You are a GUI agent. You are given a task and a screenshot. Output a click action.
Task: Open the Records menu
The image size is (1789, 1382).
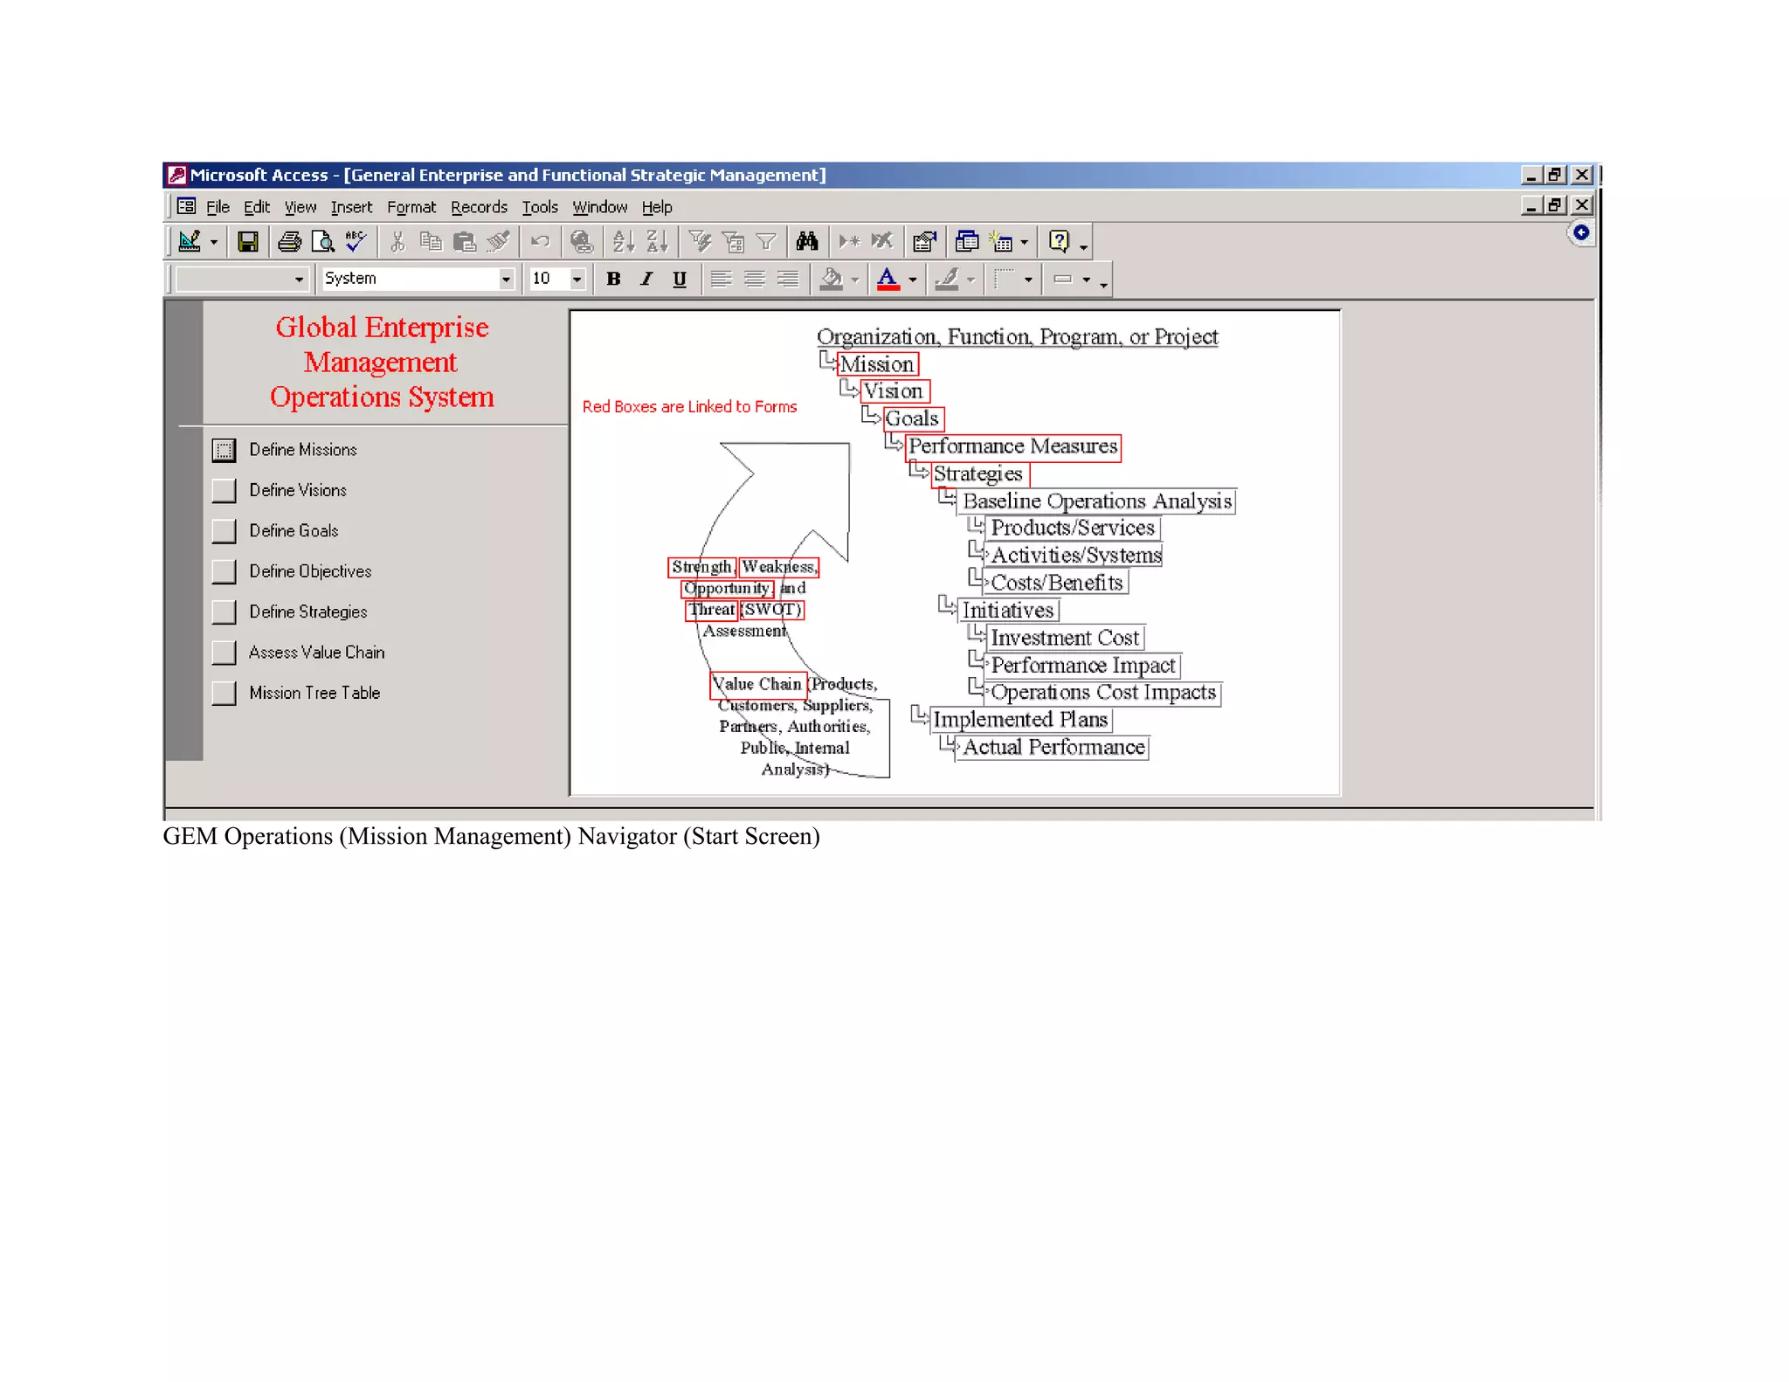pos(479,207)
